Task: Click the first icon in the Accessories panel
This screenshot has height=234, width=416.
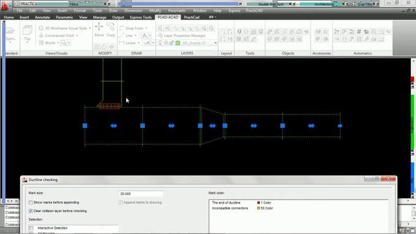Action: tap(318, 32)
